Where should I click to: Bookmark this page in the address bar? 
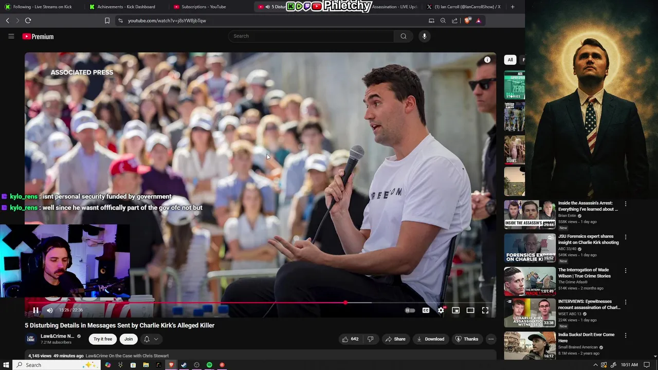[107, 21]
